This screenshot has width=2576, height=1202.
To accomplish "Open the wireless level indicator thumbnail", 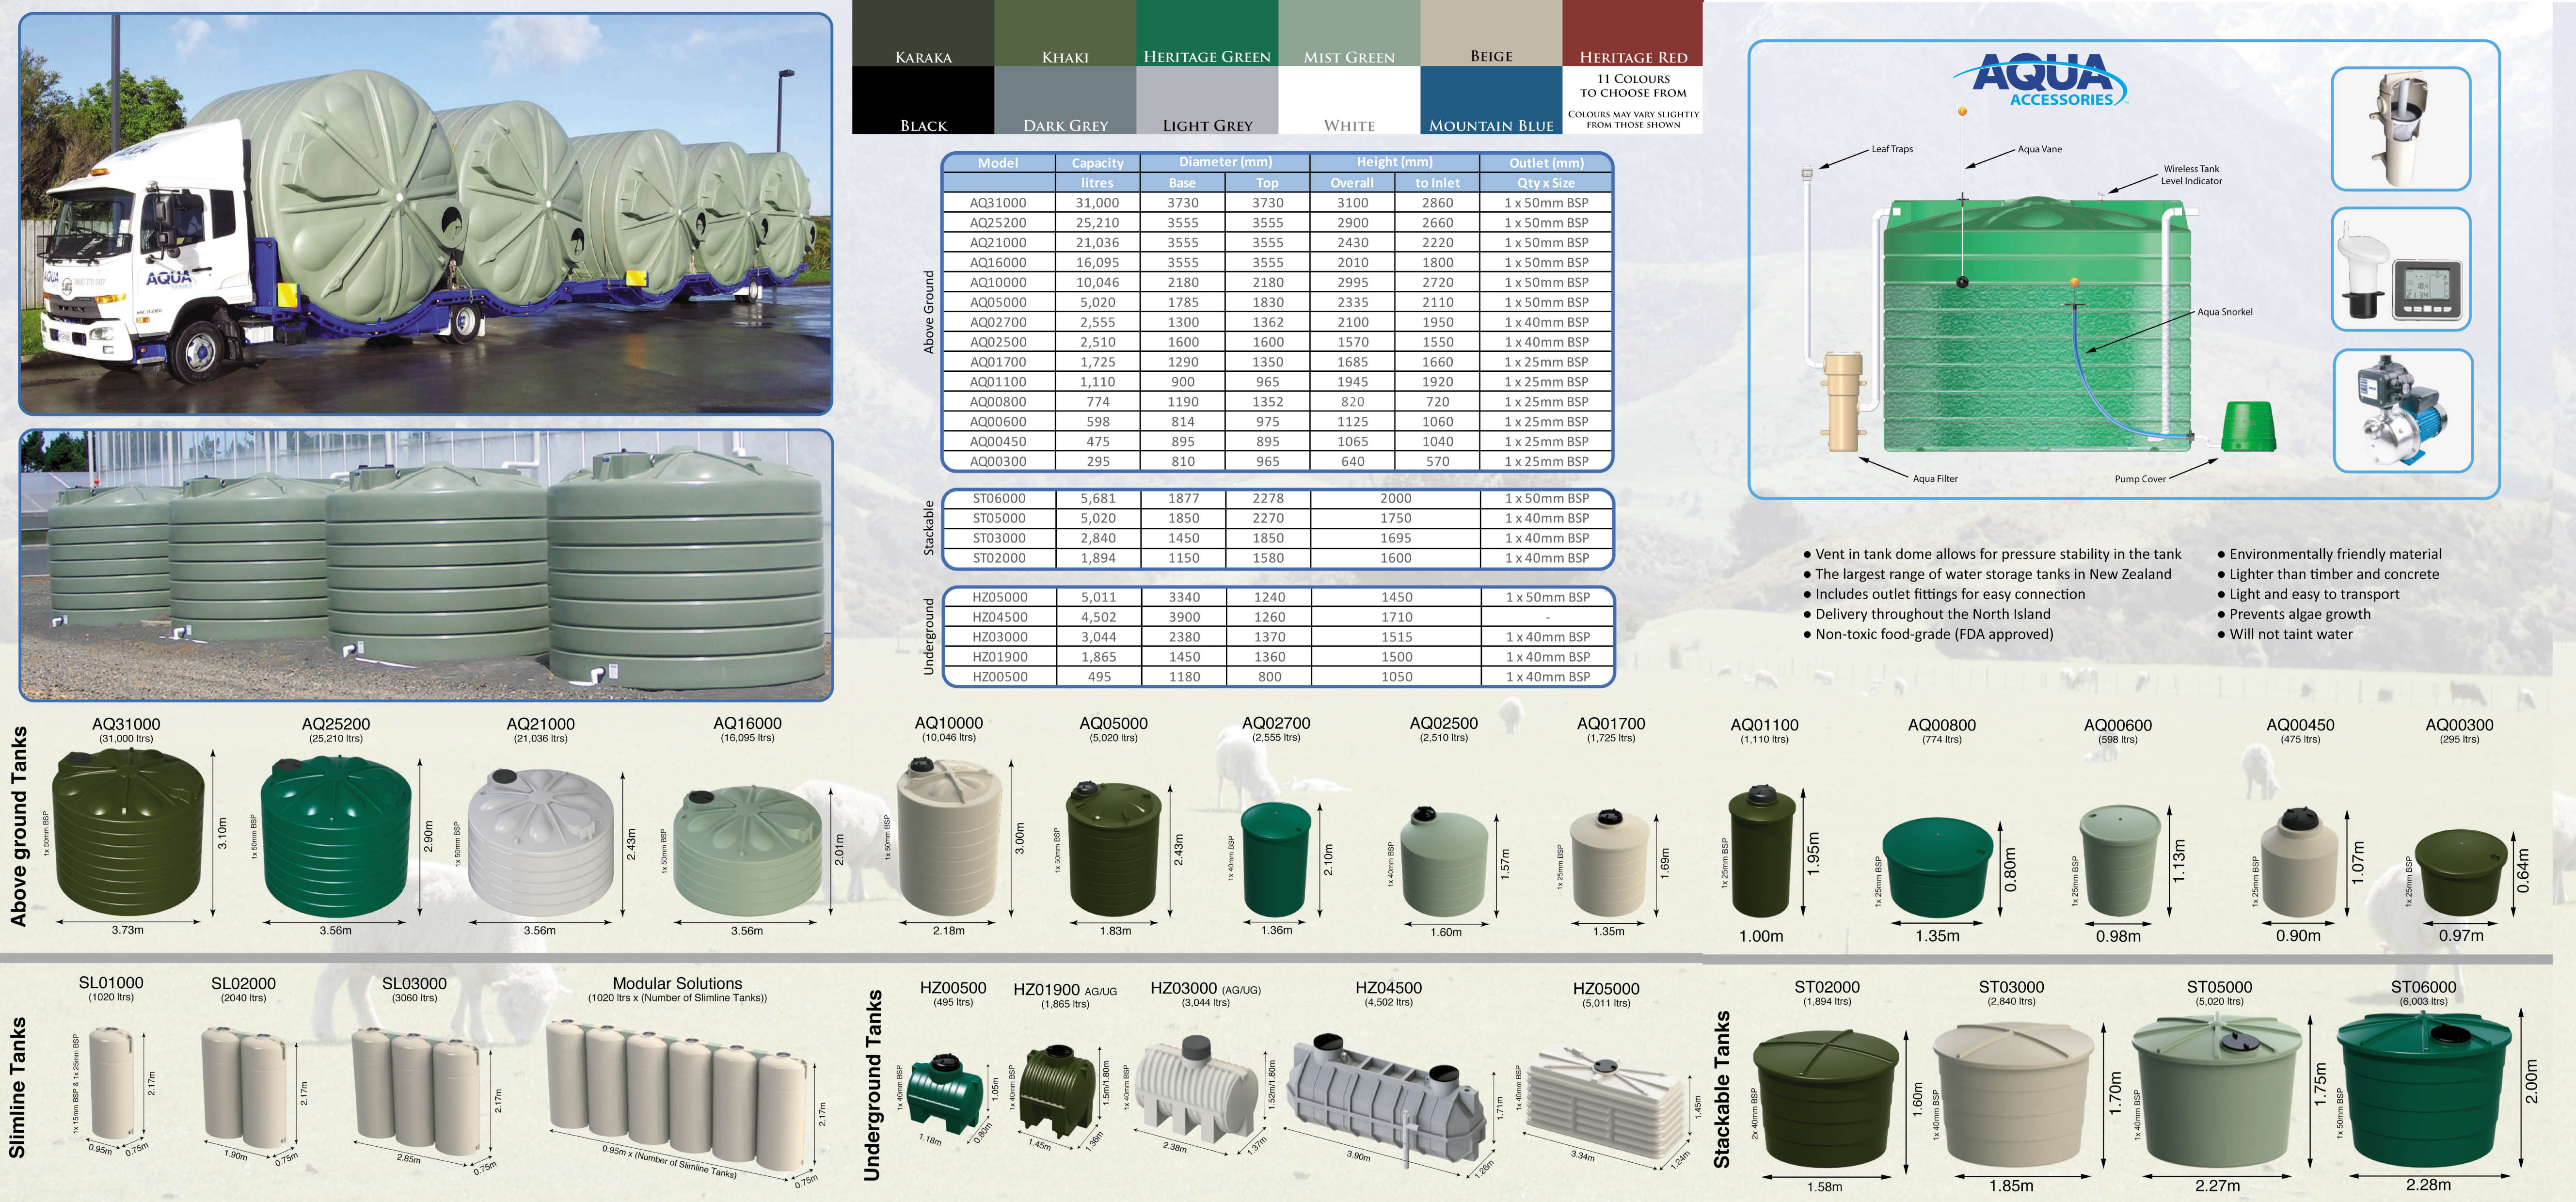I will coord(2401,269).
